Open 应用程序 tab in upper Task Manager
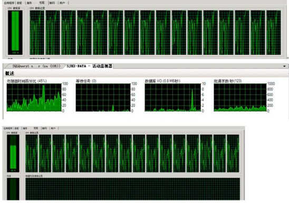The width and height of the screenshot is (289, 210). tap(9, 3)
